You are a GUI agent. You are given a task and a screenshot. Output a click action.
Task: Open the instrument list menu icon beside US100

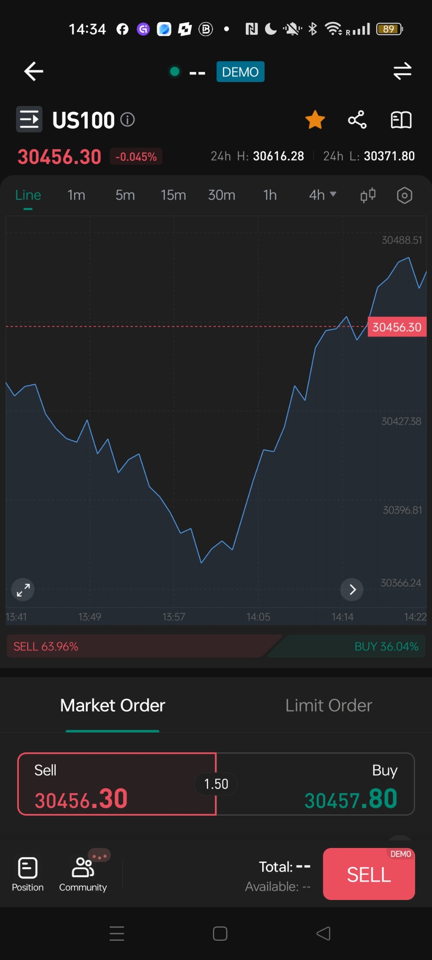tap(29, 120)
